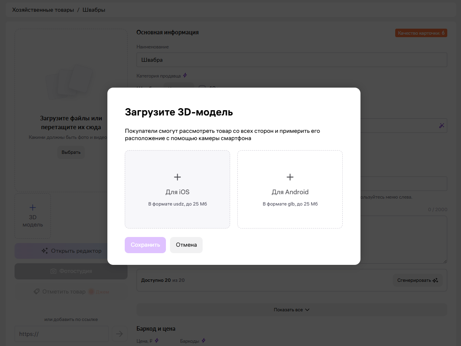The image size is (461, 346).
Task: Click the Сохранить button
Action: (145, 245)
